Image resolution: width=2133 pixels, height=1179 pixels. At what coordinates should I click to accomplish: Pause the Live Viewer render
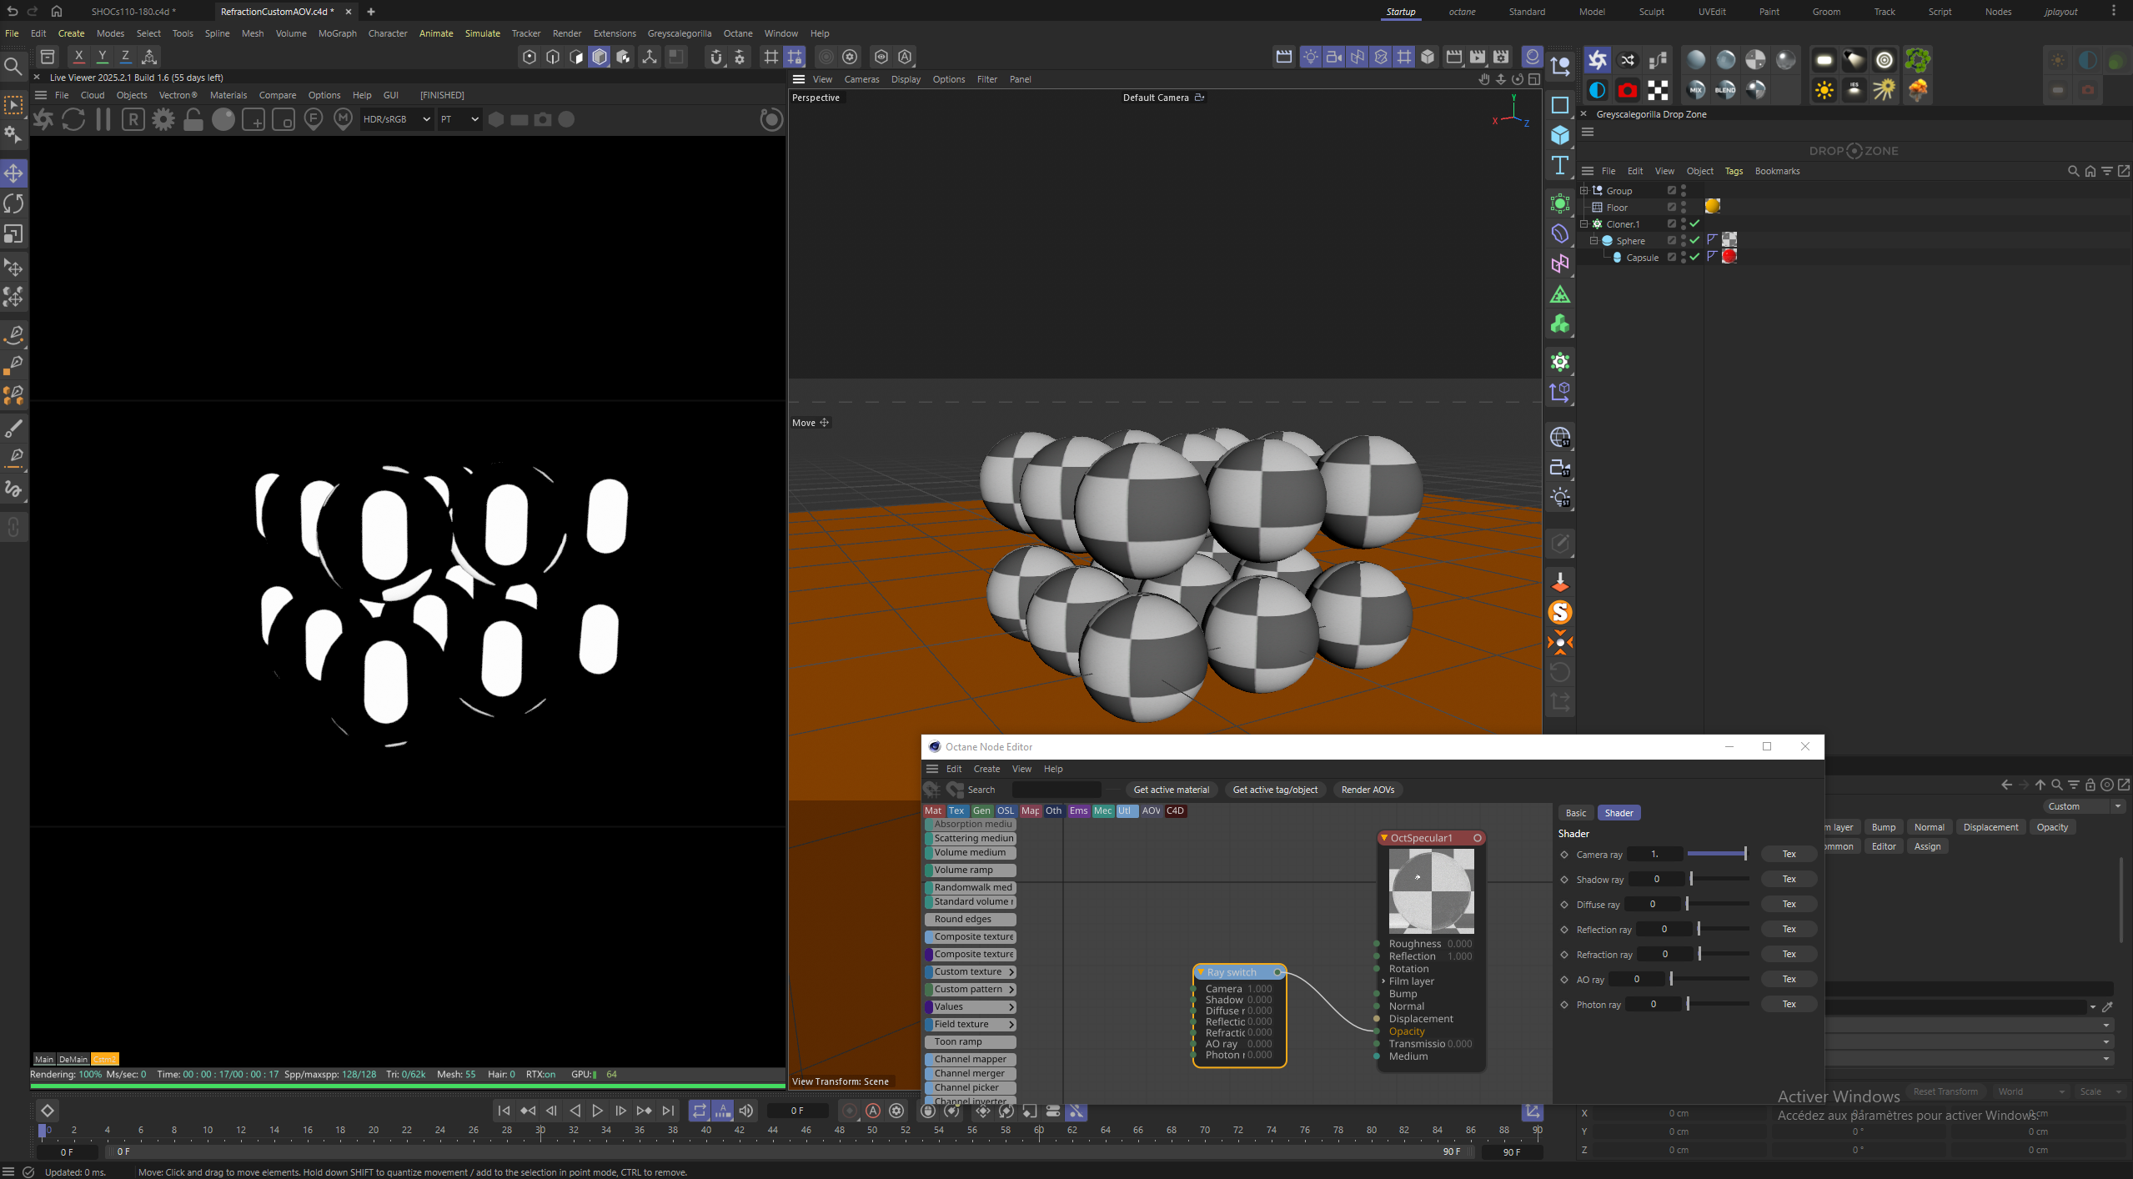coord(103,119)
